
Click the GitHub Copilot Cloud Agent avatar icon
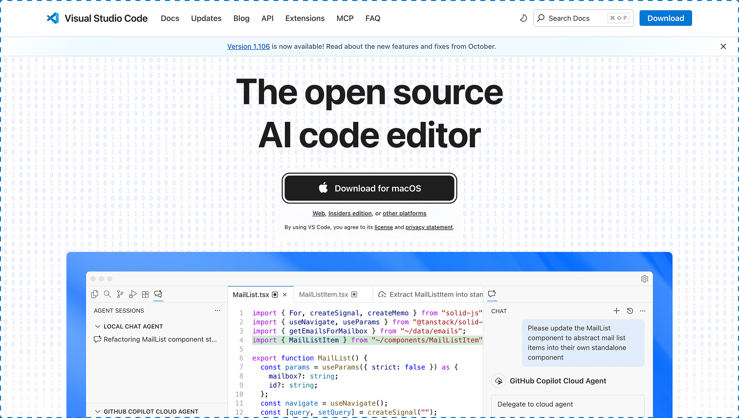point(499,381)
